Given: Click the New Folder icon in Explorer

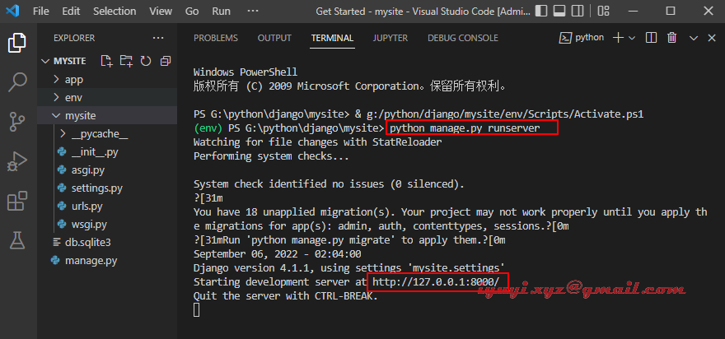Looking at the screenshot, I should pyautogui.click(x=126, y=61).
